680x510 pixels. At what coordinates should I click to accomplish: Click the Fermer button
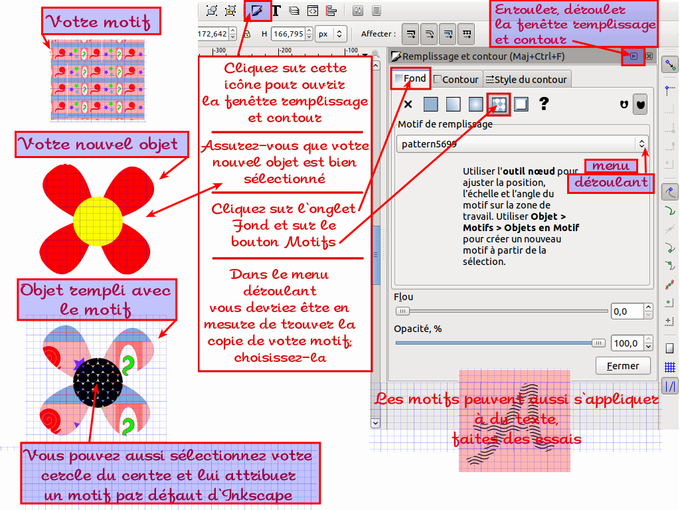(623, 365)
